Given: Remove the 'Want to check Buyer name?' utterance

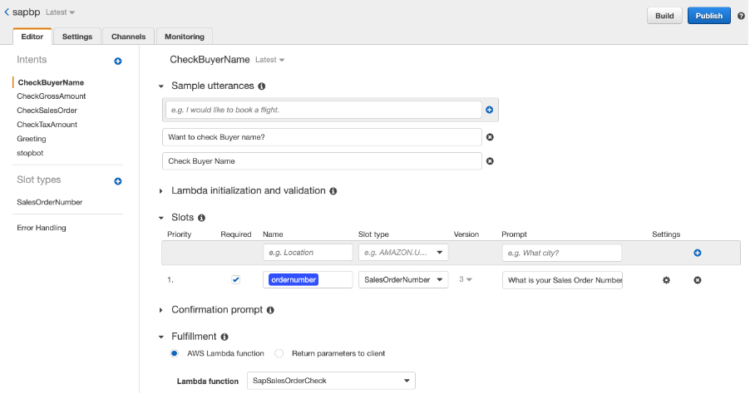Looking at the screenshot, I should [x=490, y=137].
